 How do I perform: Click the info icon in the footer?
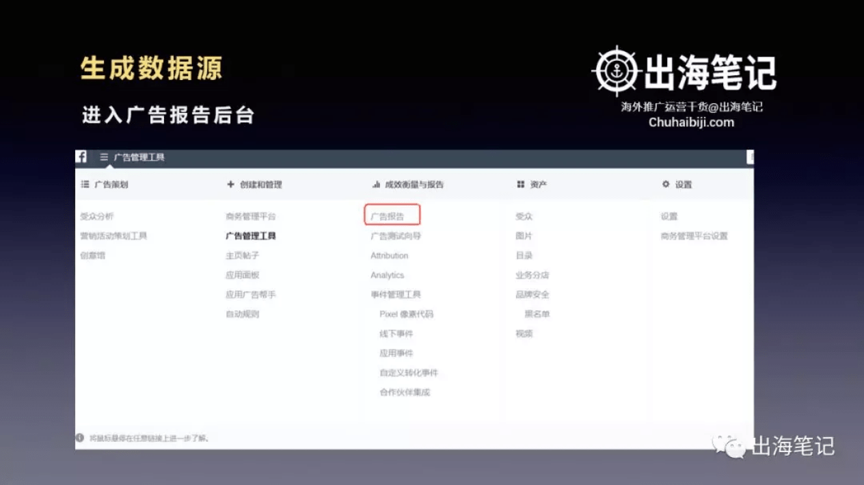coord(80,438)
